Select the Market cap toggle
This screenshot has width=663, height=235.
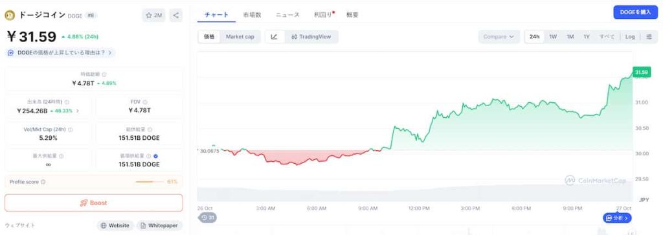point(240,37)
